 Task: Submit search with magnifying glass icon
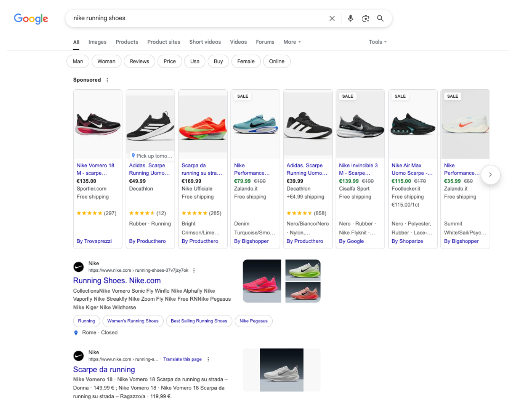pyautogui.click(x=380, y=18)
